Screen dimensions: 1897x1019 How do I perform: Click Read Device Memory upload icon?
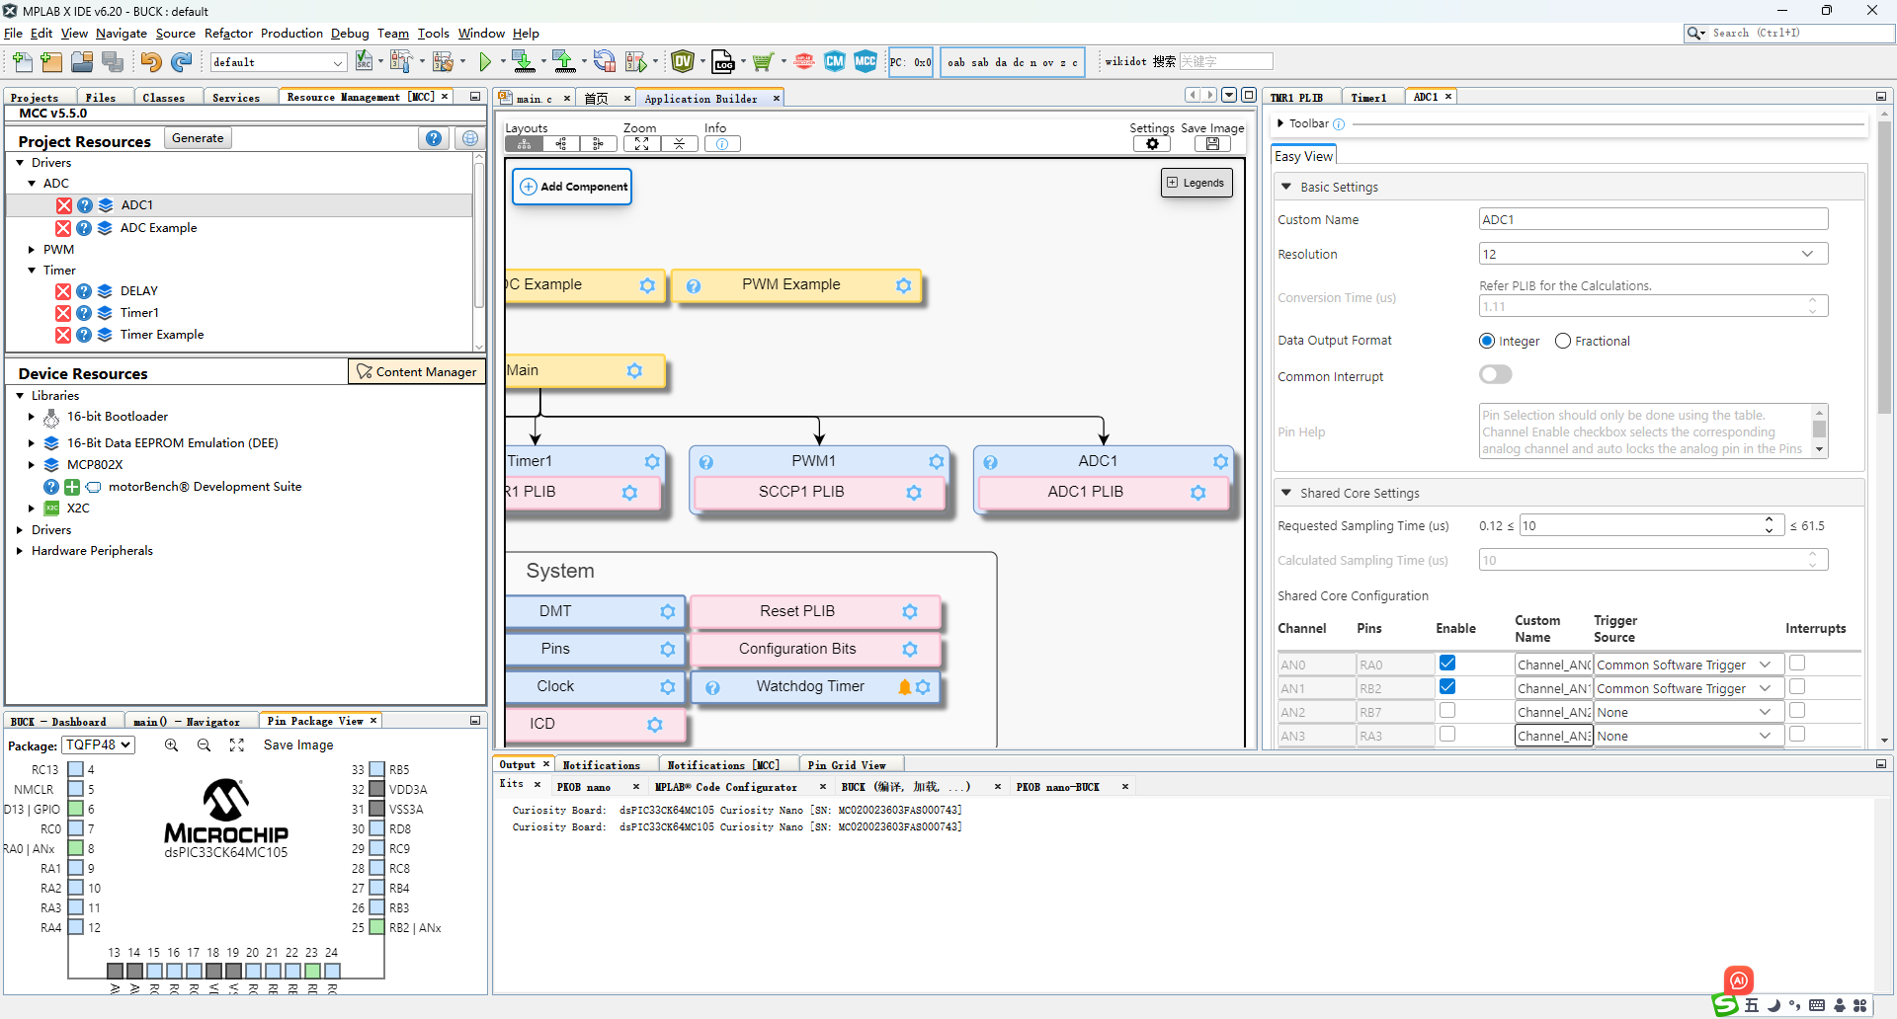[x=564, y=62]
